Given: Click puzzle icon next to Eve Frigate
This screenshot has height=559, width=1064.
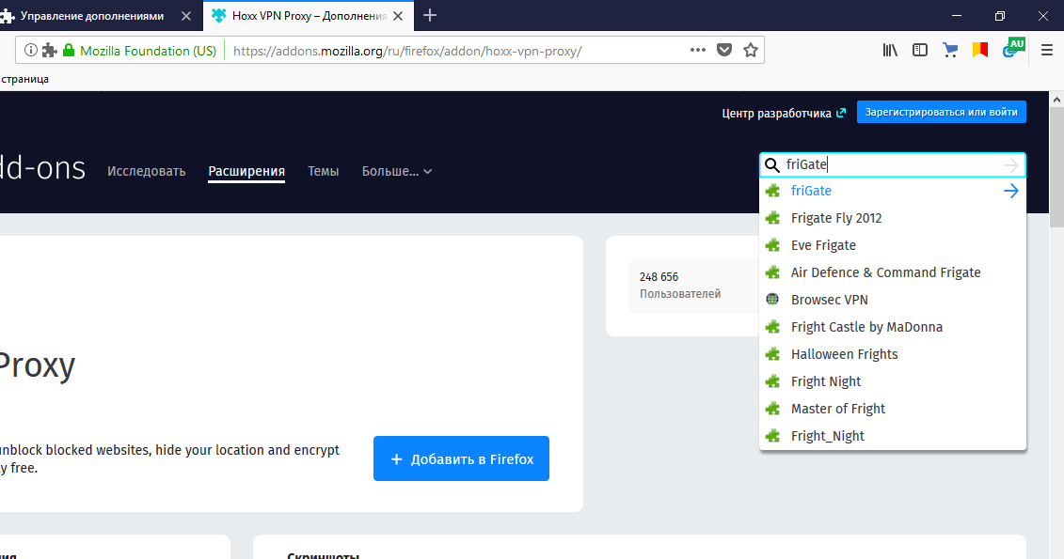Looking at the screenshot, I should pyautogui.click(x=772, y=245).
